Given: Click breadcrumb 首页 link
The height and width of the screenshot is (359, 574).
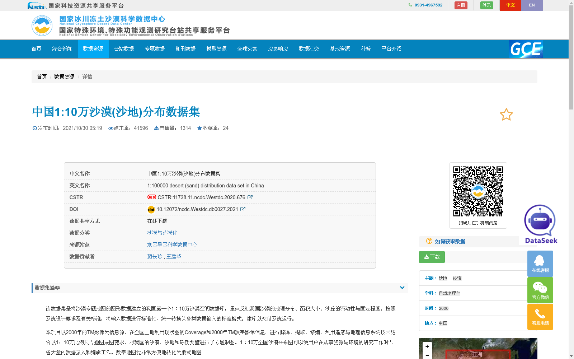Looking at the screenshot, I should pyautogui.click(x=42, y=77).
